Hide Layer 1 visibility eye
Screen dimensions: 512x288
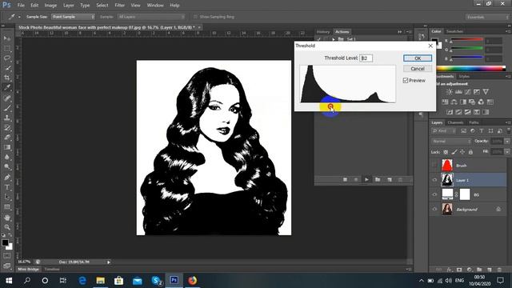point(434,180)
